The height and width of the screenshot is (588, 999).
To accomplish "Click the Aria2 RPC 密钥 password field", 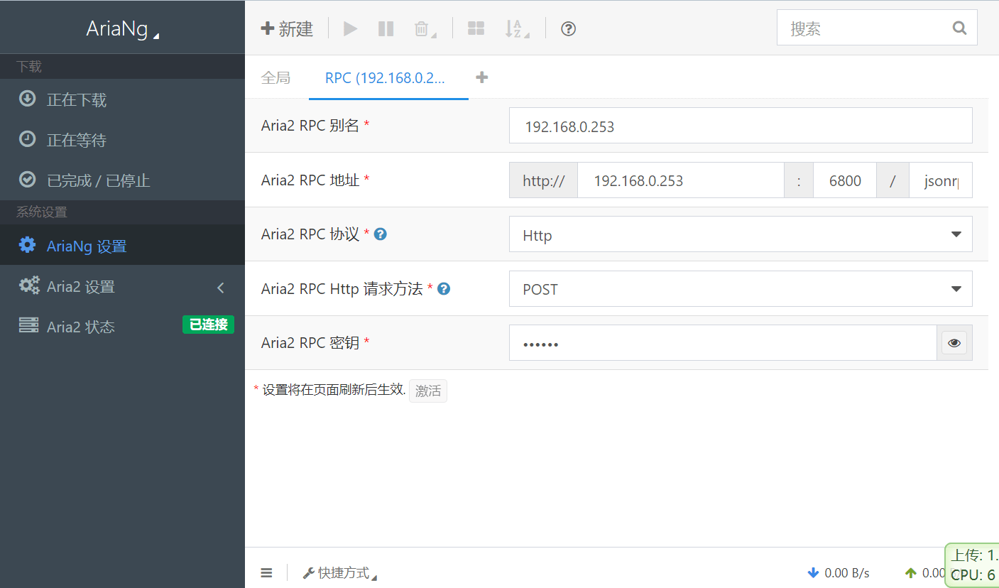I will point(723,343).
